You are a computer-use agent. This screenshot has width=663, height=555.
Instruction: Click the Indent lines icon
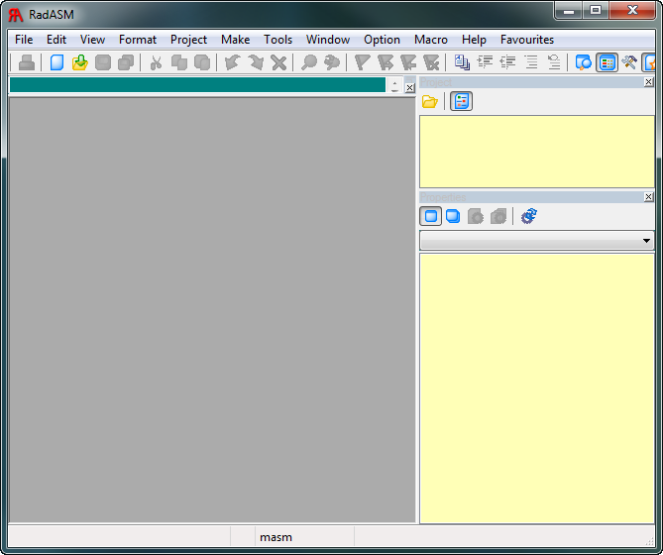pos(485,62)
